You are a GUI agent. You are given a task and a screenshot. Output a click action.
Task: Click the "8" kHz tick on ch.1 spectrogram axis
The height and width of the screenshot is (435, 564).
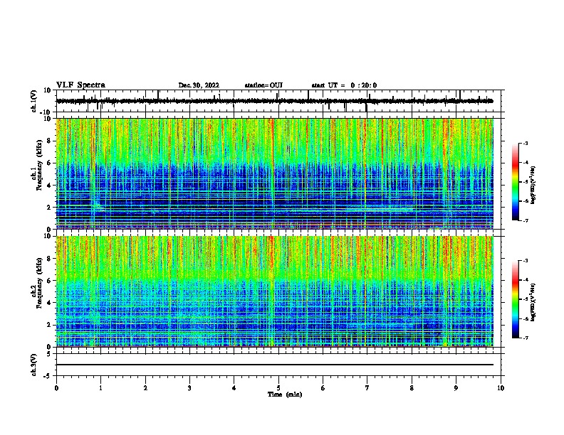click(x=50, y=141)
